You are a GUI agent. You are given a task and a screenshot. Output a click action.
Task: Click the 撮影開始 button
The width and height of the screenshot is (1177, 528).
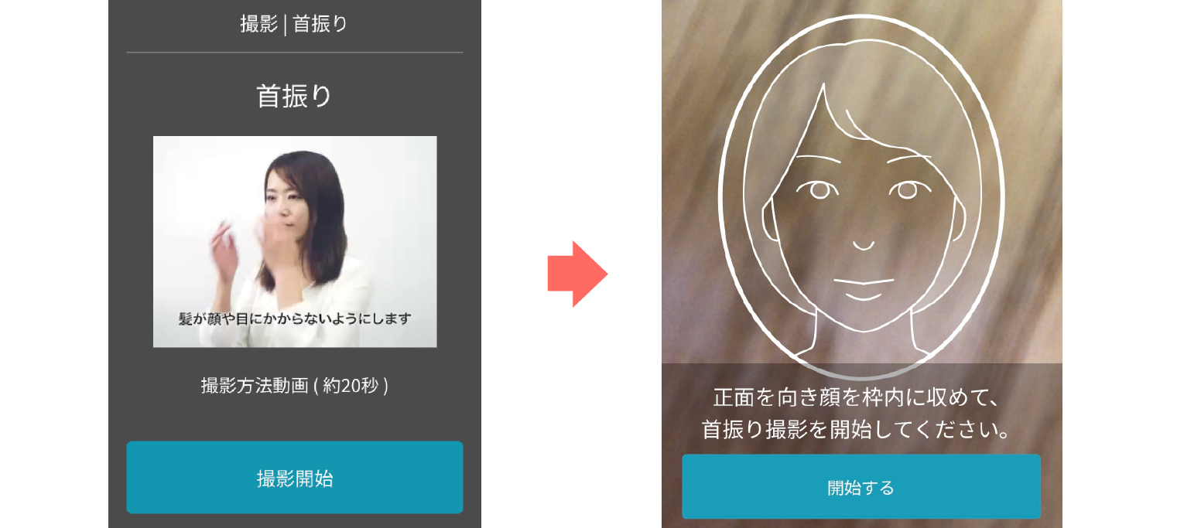[x=295, y=477]
